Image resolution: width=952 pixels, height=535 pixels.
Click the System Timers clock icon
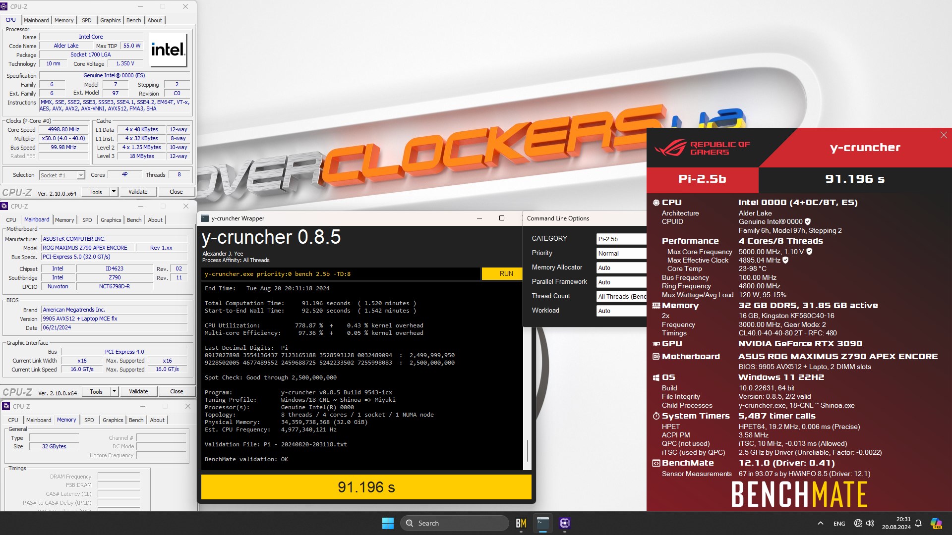(x=656, y=416)
